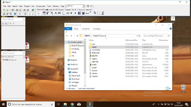Select the CheckBox component icon
The width and height of the screenshot is (191, 107).
pyautogui.click(x=71, y=13)
